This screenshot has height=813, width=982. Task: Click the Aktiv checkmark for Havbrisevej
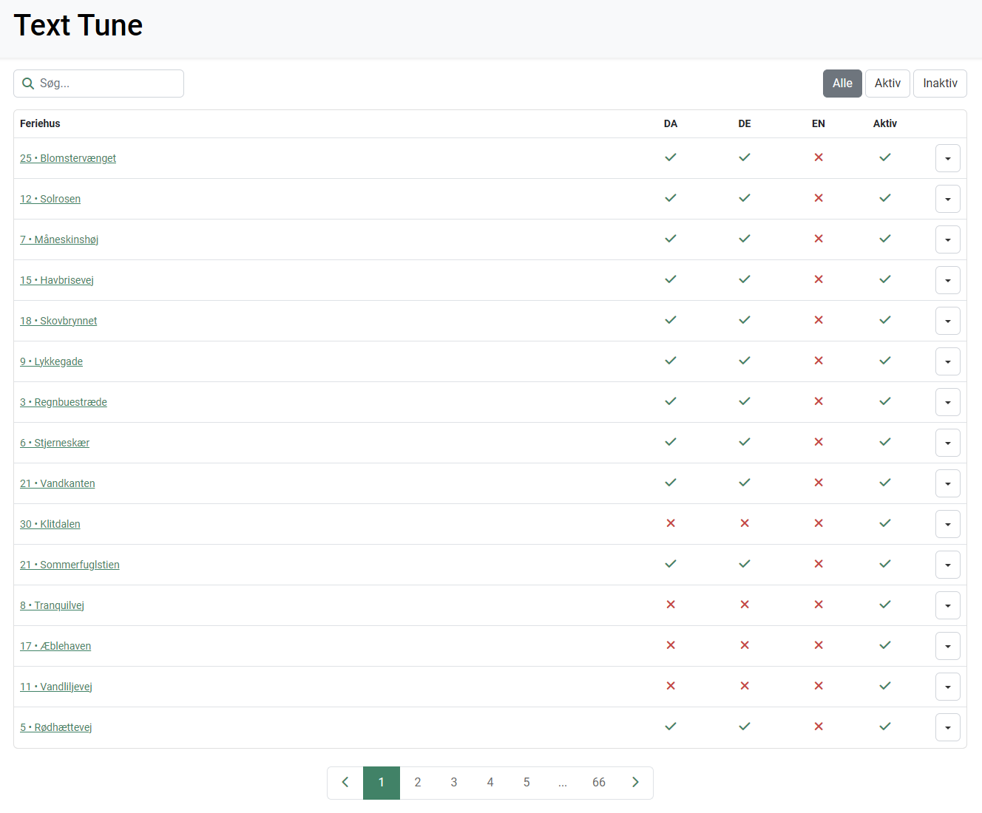pyautogui.click(x=885, y=279)
